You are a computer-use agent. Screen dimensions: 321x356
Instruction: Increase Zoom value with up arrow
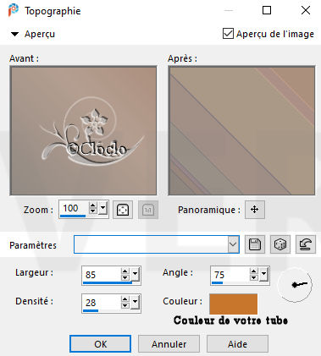coord(92,205)
